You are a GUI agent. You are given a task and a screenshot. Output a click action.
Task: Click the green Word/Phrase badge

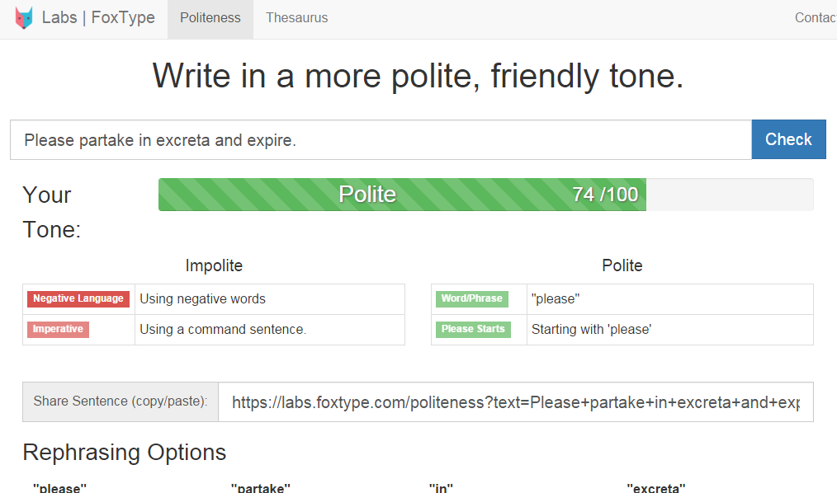[x=471, y=299]
